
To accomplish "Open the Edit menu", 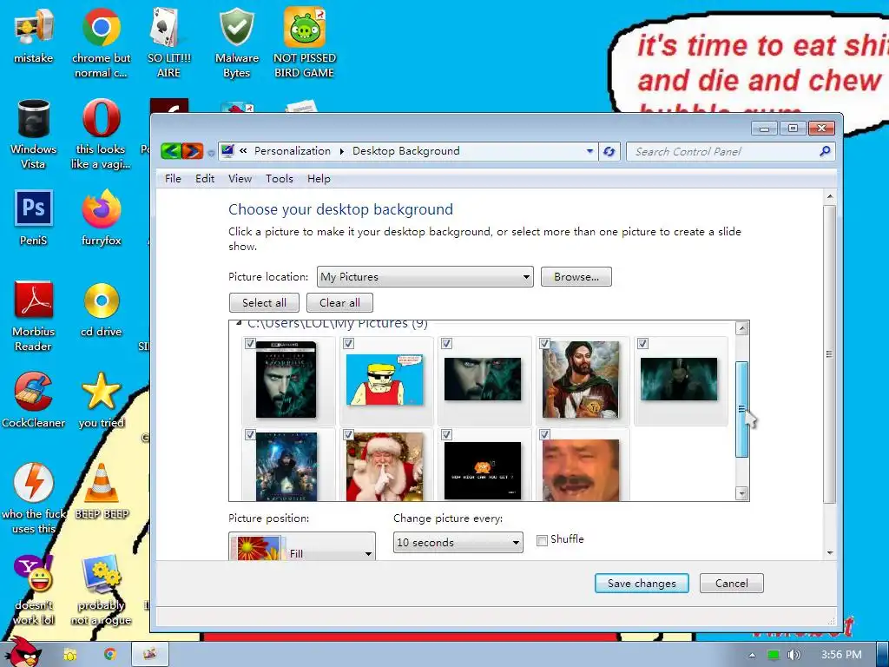I will click(x=205, y=179).
